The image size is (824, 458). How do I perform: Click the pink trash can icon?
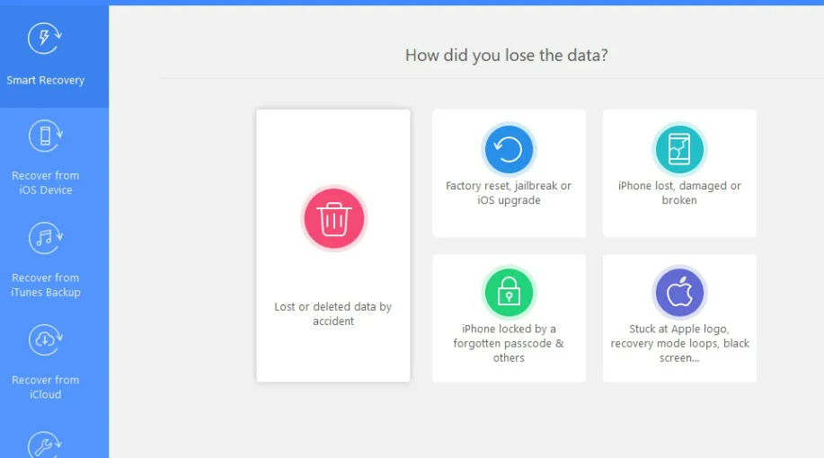coord(333,217)
